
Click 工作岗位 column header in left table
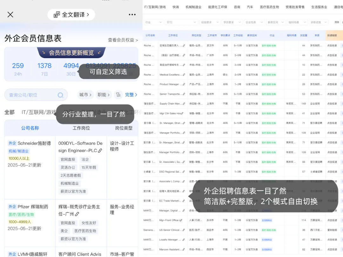tap(81, 128)
